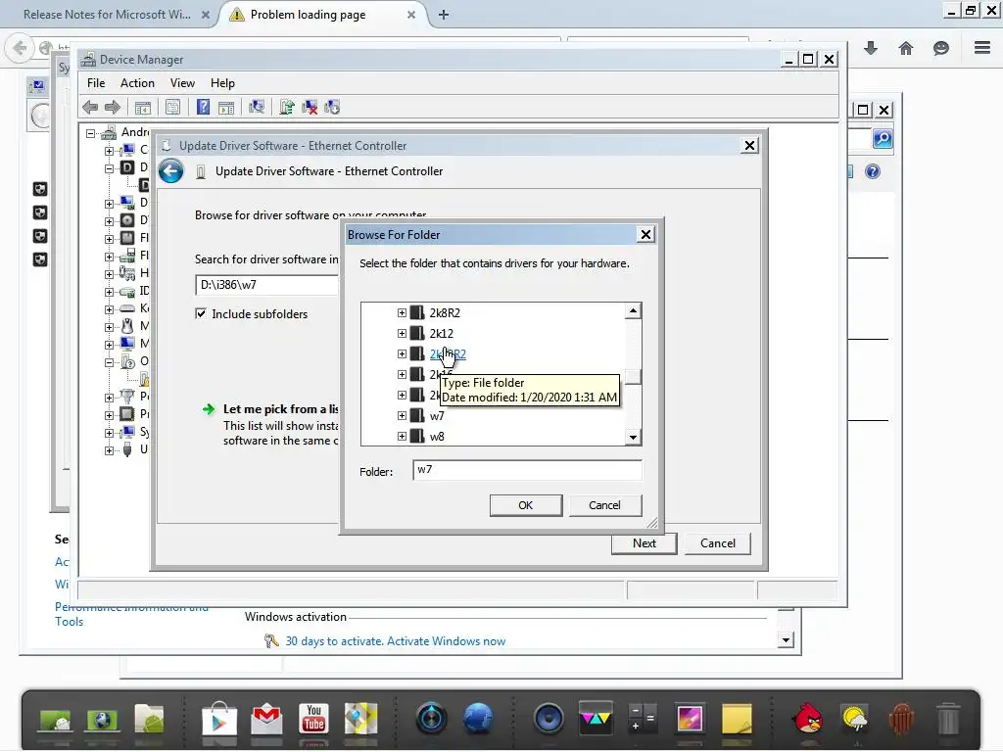This screenshot has width=1003, height=752.
Task: Collapse the Other devices node starting with O
Action: 109,362
